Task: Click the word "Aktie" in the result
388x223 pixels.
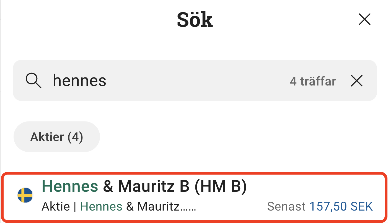Action: (56, 207)
